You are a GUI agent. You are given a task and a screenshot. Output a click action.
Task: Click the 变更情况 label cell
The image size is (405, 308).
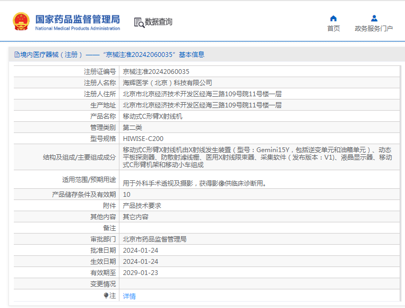coord(66,284)
